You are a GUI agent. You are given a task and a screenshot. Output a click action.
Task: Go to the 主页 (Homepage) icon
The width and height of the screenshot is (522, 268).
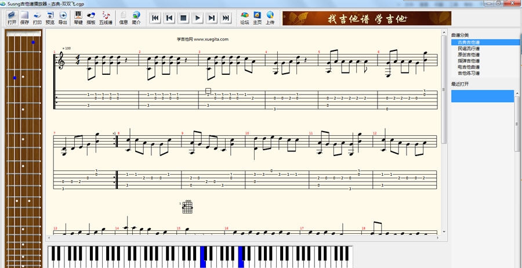[258, 18]
